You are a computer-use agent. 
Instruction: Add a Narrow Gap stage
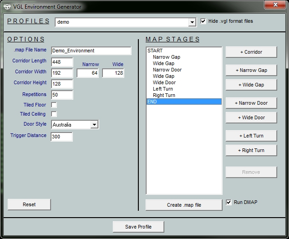(x=251, y=70)
